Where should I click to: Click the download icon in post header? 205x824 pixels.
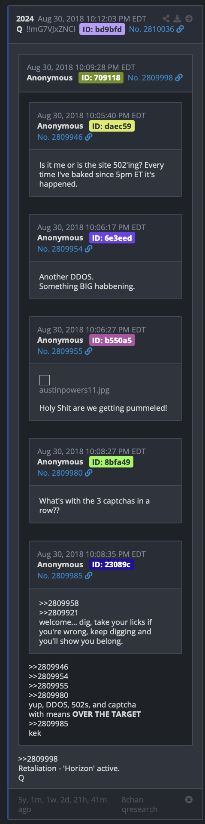coord(177,18)
